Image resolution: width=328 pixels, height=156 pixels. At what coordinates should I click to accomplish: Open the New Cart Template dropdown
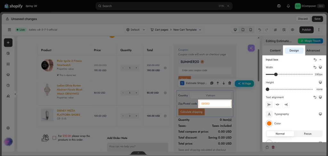click(176, 30)
